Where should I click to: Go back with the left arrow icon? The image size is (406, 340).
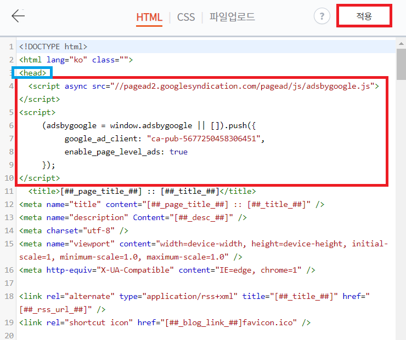click(18, 16)
